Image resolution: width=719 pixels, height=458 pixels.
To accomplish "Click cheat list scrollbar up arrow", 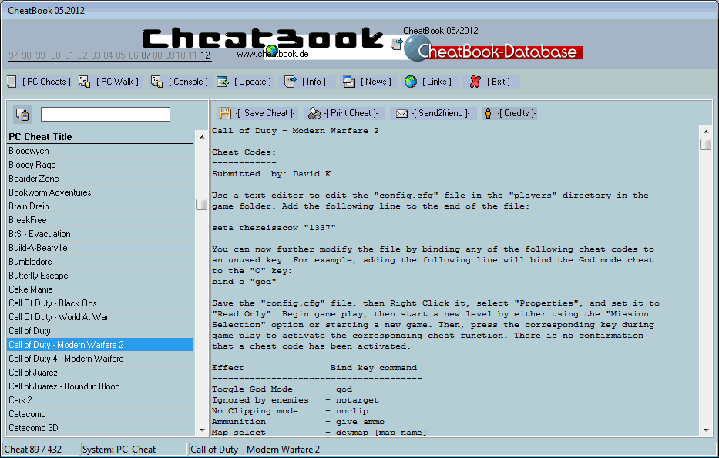I will (x=202, y=137).
